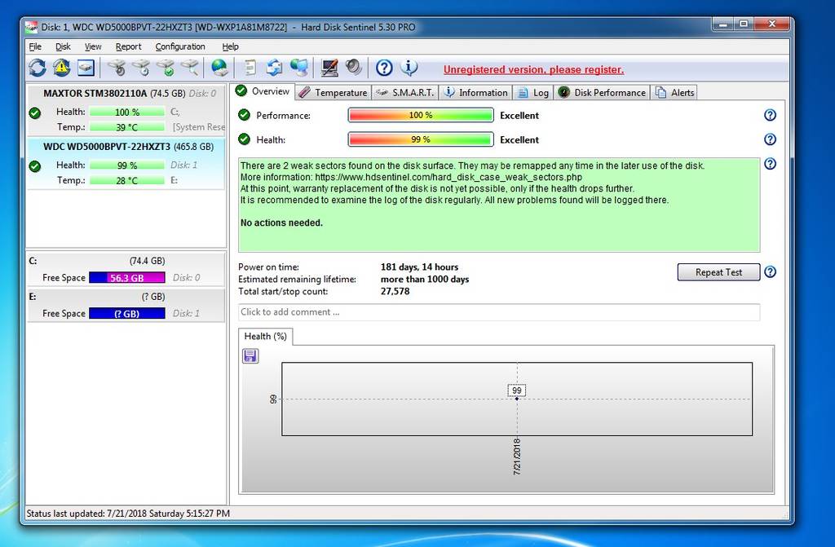Click the 99 data point label on graph

point(516,390)
